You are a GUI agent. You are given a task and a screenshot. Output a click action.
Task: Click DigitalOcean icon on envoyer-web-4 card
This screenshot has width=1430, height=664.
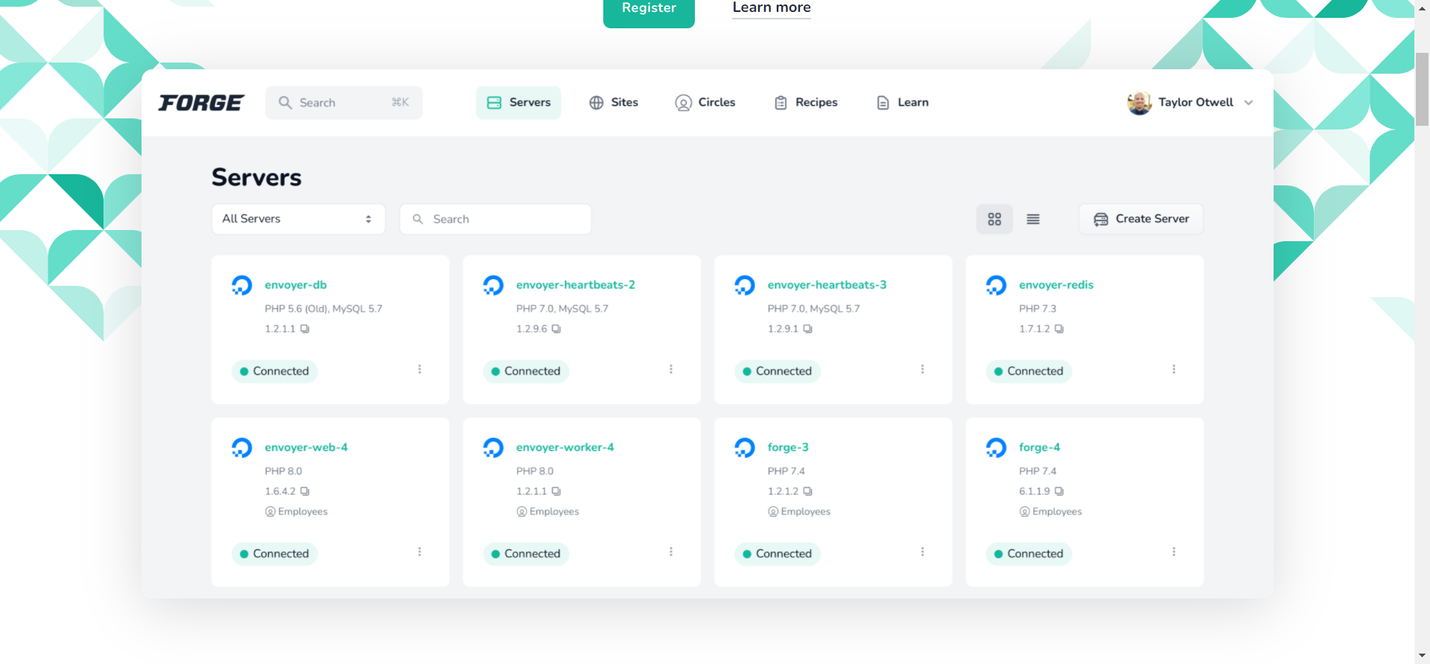click(x=241, y=447)
